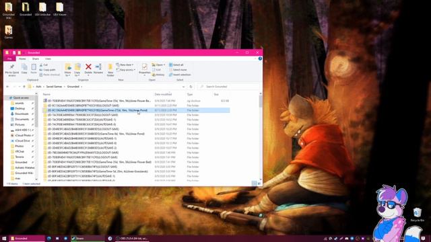Viewport: 431px width, 242px height.
Task: Sort by the Size column header
Action: [x=216, y=94]
